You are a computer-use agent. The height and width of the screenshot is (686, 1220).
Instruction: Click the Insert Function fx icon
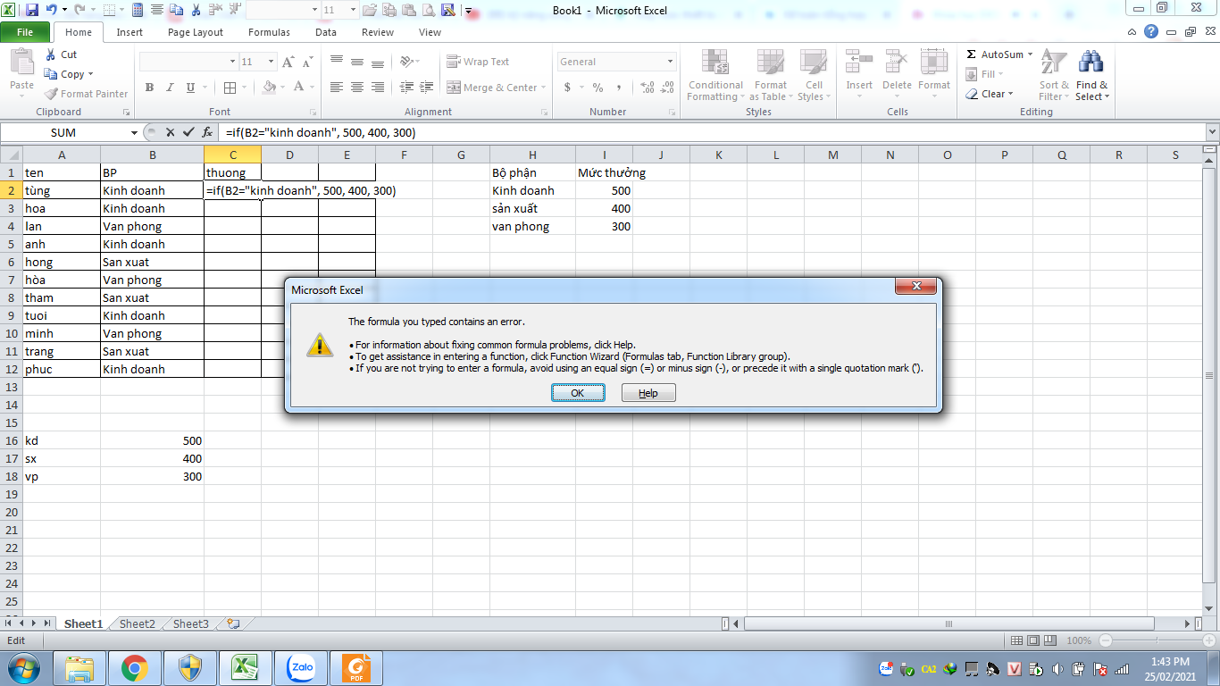[207, 132]
